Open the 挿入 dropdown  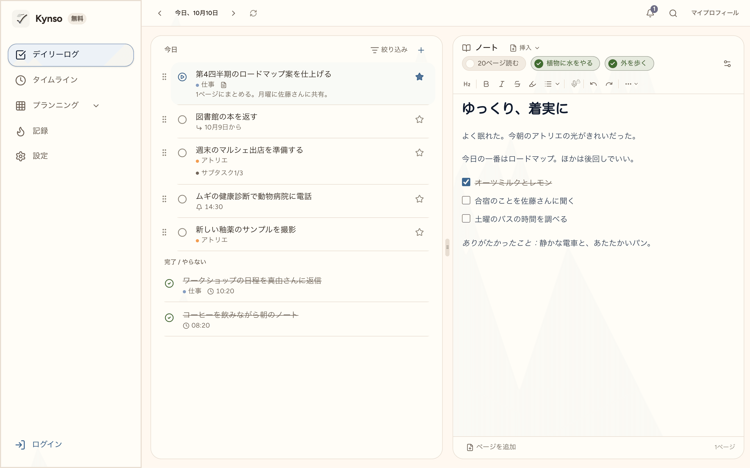tap(525, 48)
